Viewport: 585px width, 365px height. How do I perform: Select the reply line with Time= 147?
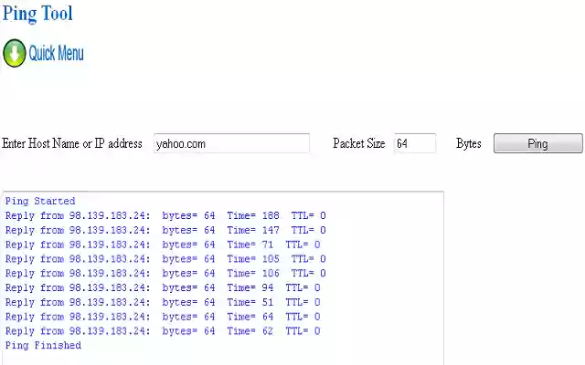[165, 230]
